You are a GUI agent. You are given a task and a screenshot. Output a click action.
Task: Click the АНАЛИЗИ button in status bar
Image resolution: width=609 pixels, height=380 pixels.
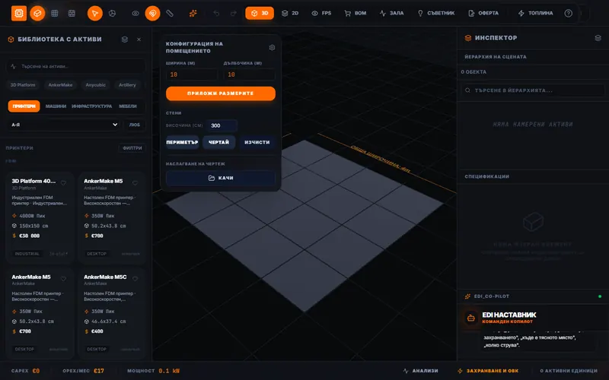pyautogui.click(x=421, y=371)
